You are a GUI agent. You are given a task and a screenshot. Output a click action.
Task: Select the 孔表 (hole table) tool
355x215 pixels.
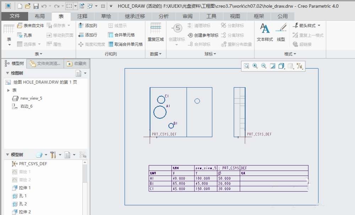click(25, 35)
